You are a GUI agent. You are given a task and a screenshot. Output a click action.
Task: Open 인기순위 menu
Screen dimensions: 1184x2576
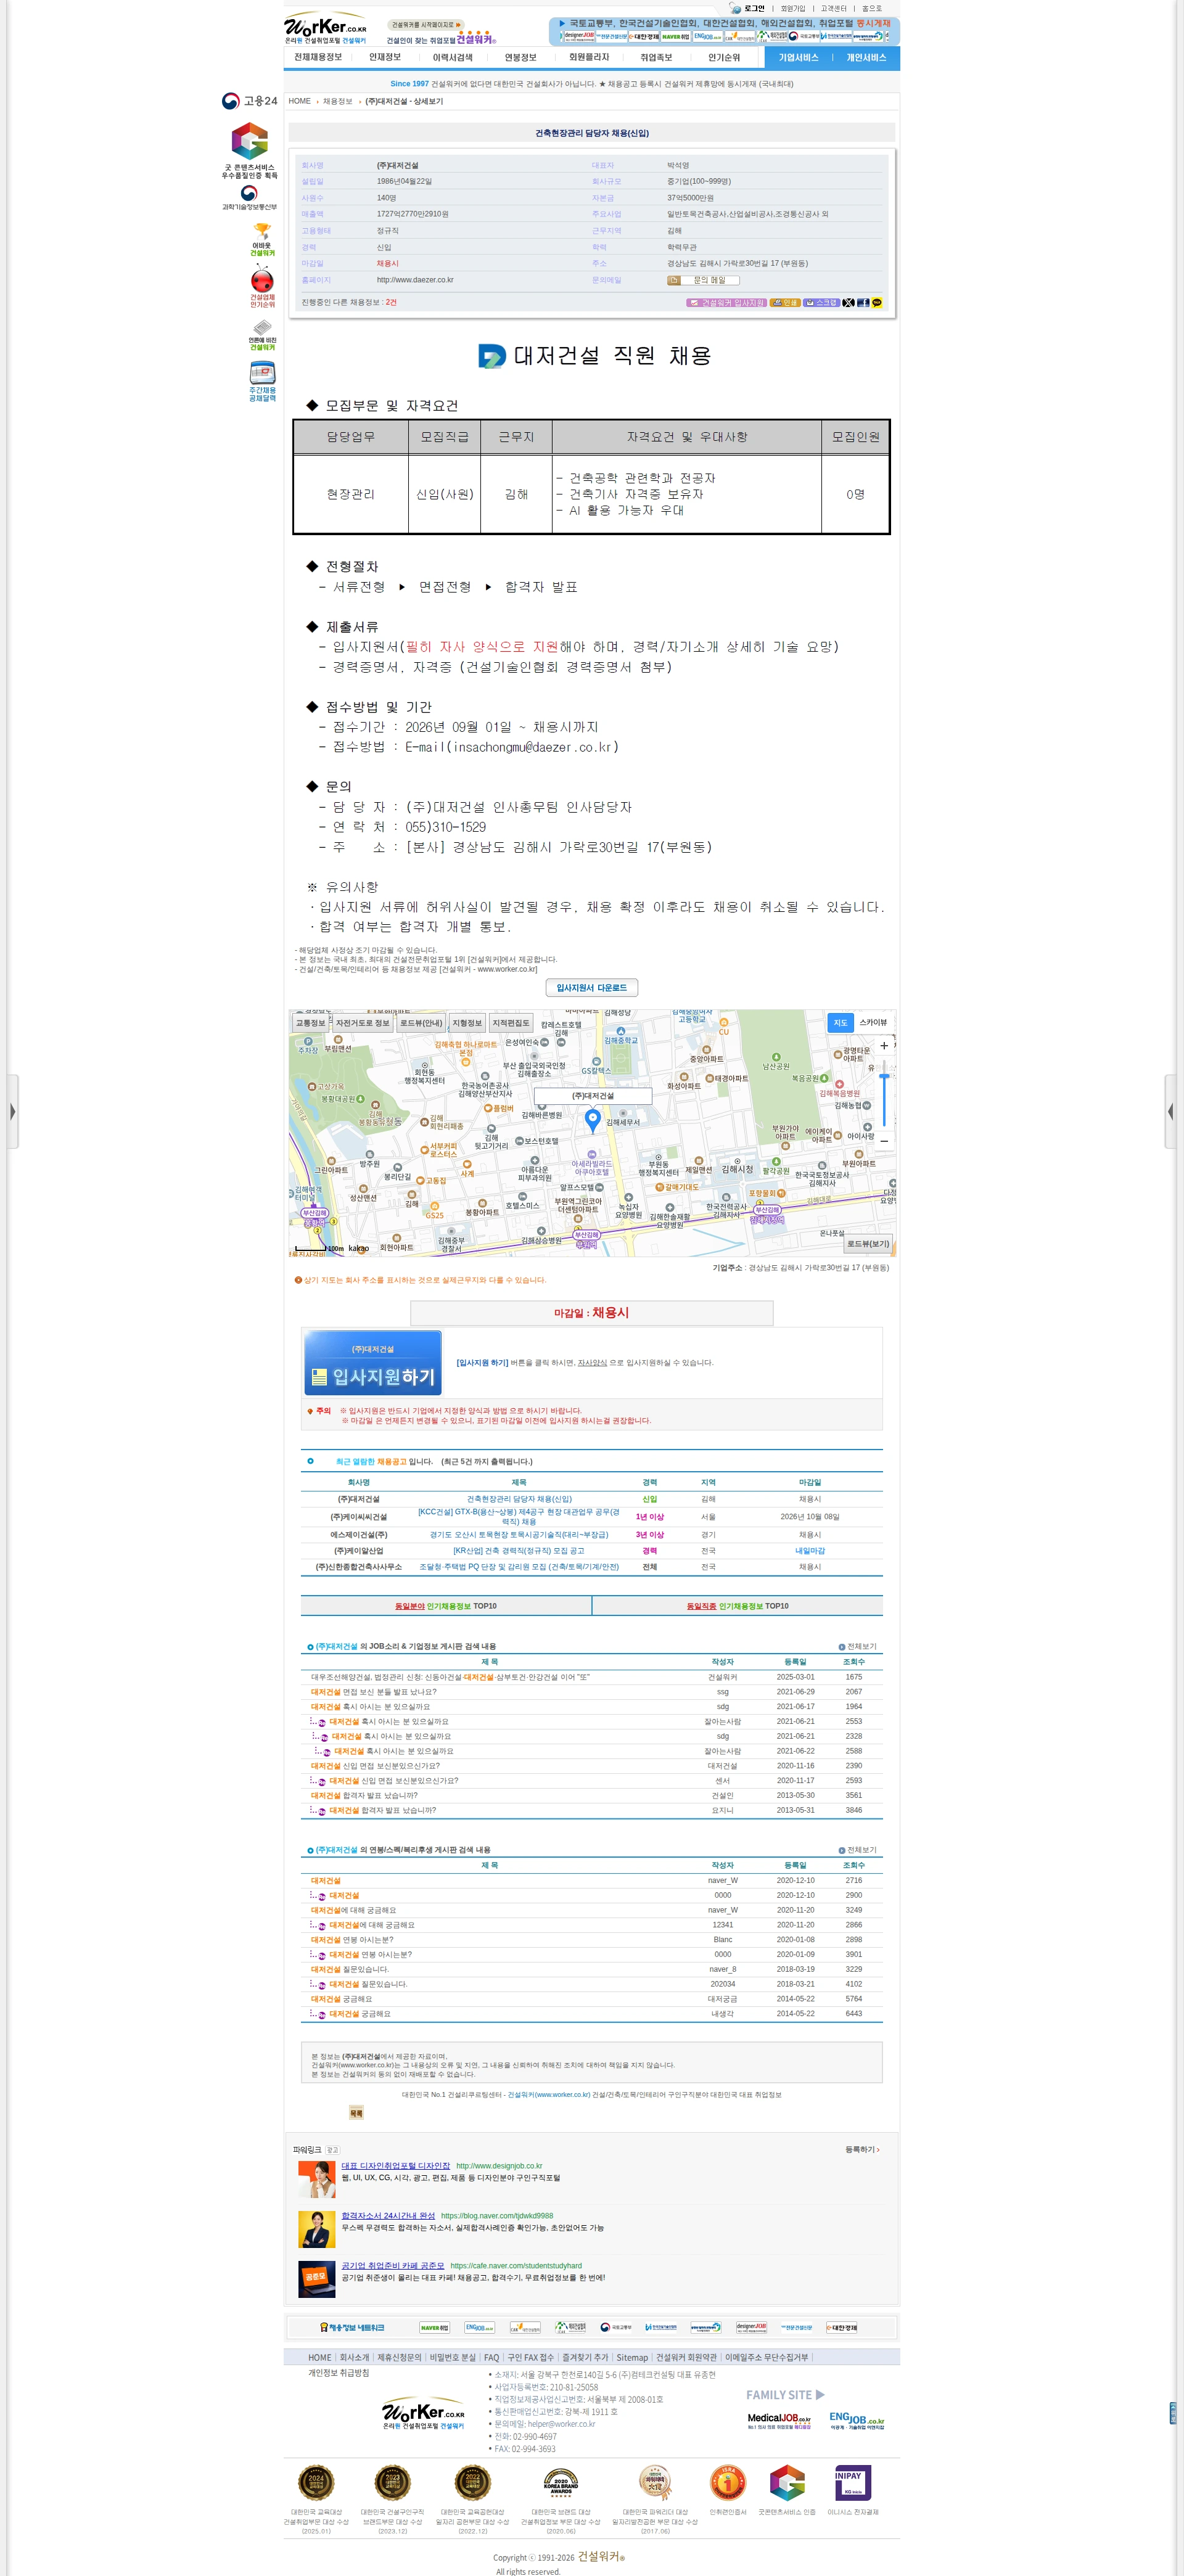(x=724, y=58)
